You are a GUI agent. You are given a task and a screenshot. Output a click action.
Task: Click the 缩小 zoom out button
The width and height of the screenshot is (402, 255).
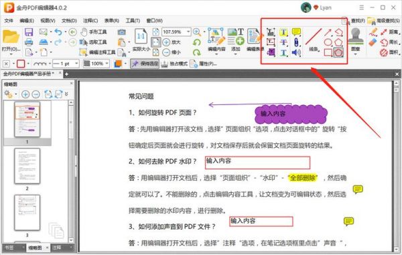[x=172, y=52]
